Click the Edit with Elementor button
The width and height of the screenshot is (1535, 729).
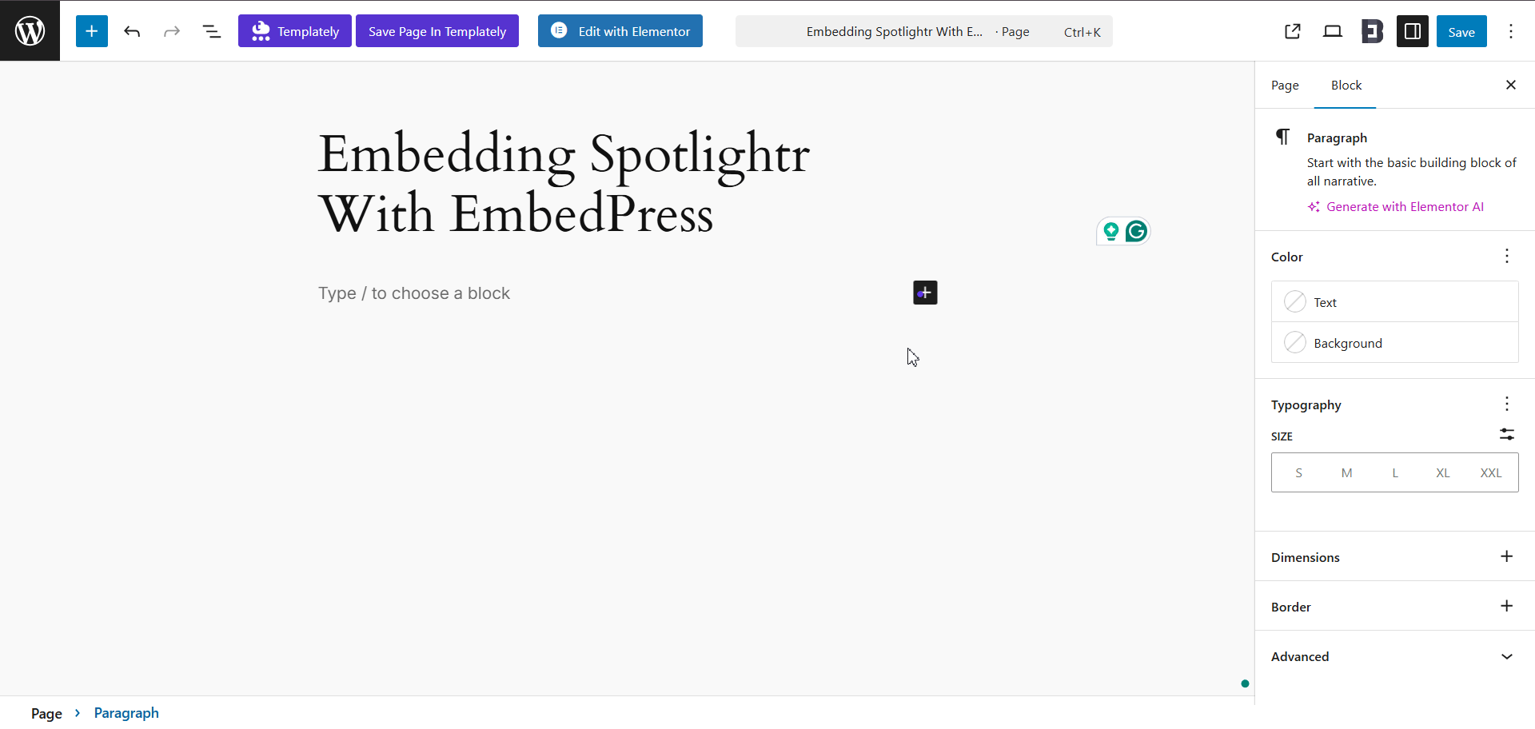620,31
